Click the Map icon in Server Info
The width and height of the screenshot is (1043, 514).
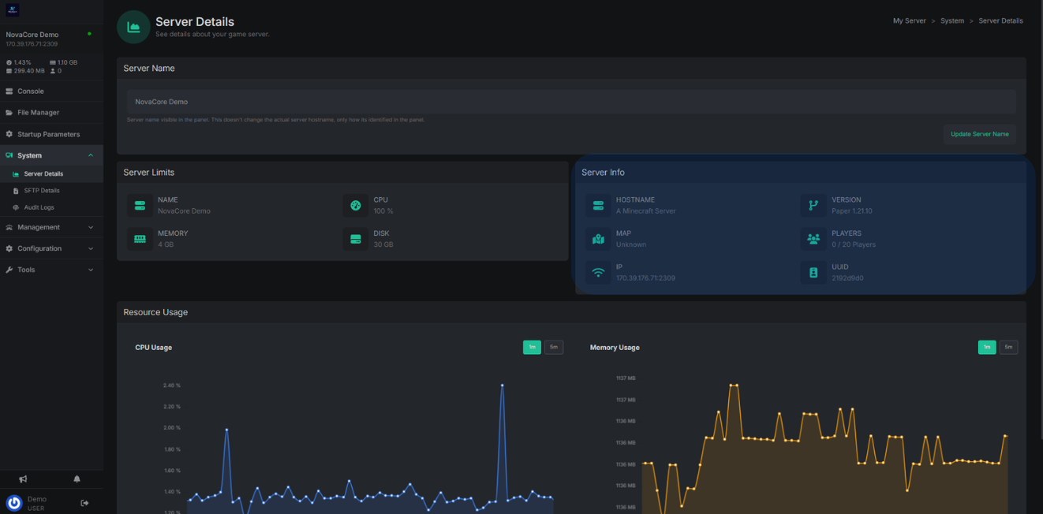[x=598, y=239]
